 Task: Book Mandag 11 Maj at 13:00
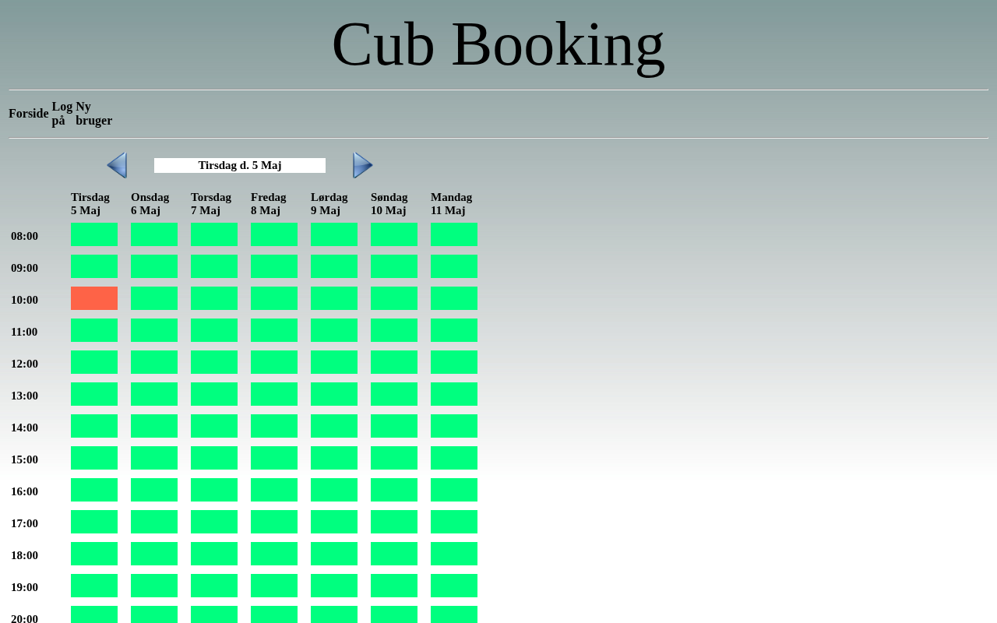454,394
